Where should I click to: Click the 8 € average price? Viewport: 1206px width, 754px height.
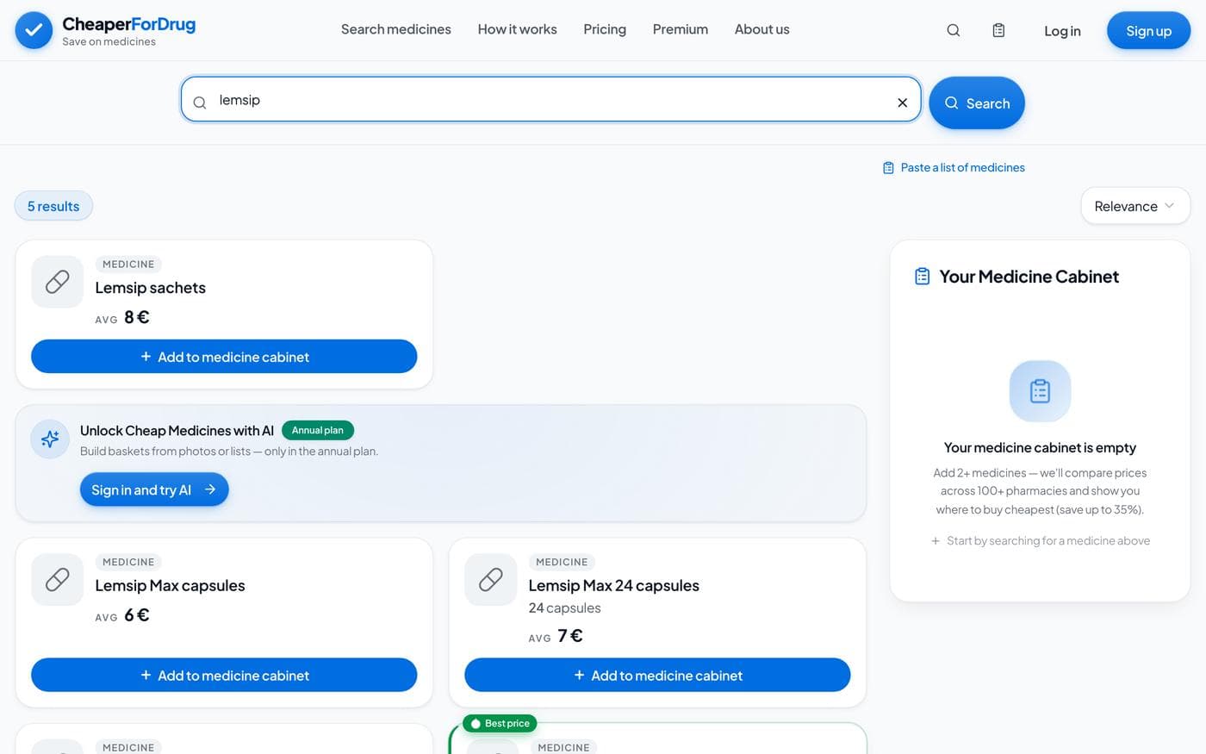point(137,317)
